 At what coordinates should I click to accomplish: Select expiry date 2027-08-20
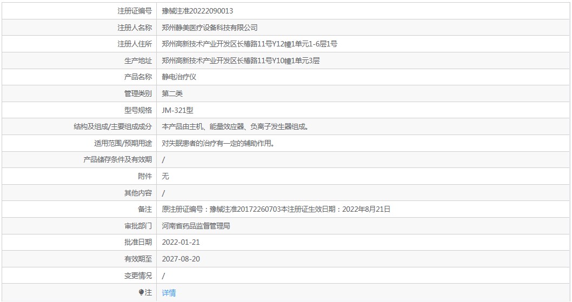tap(181, 259)
